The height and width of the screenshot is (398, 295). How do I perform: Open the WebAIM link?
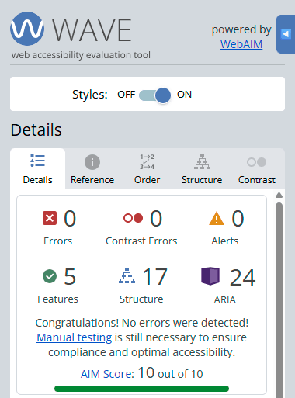click(241, 44)
